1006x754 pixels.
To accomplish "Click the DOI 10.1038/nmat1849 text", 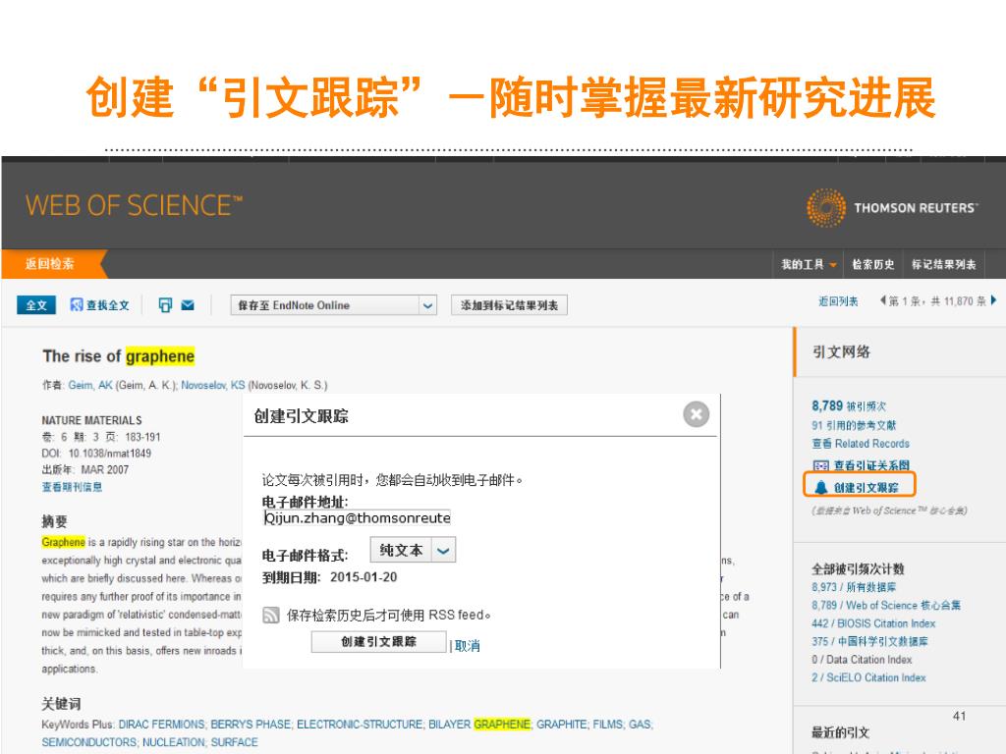I will coord(110,454).
